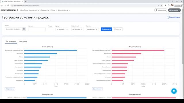Open the browser extensions puzzle icon
184x103 pixels.
(x=166, y=5)
